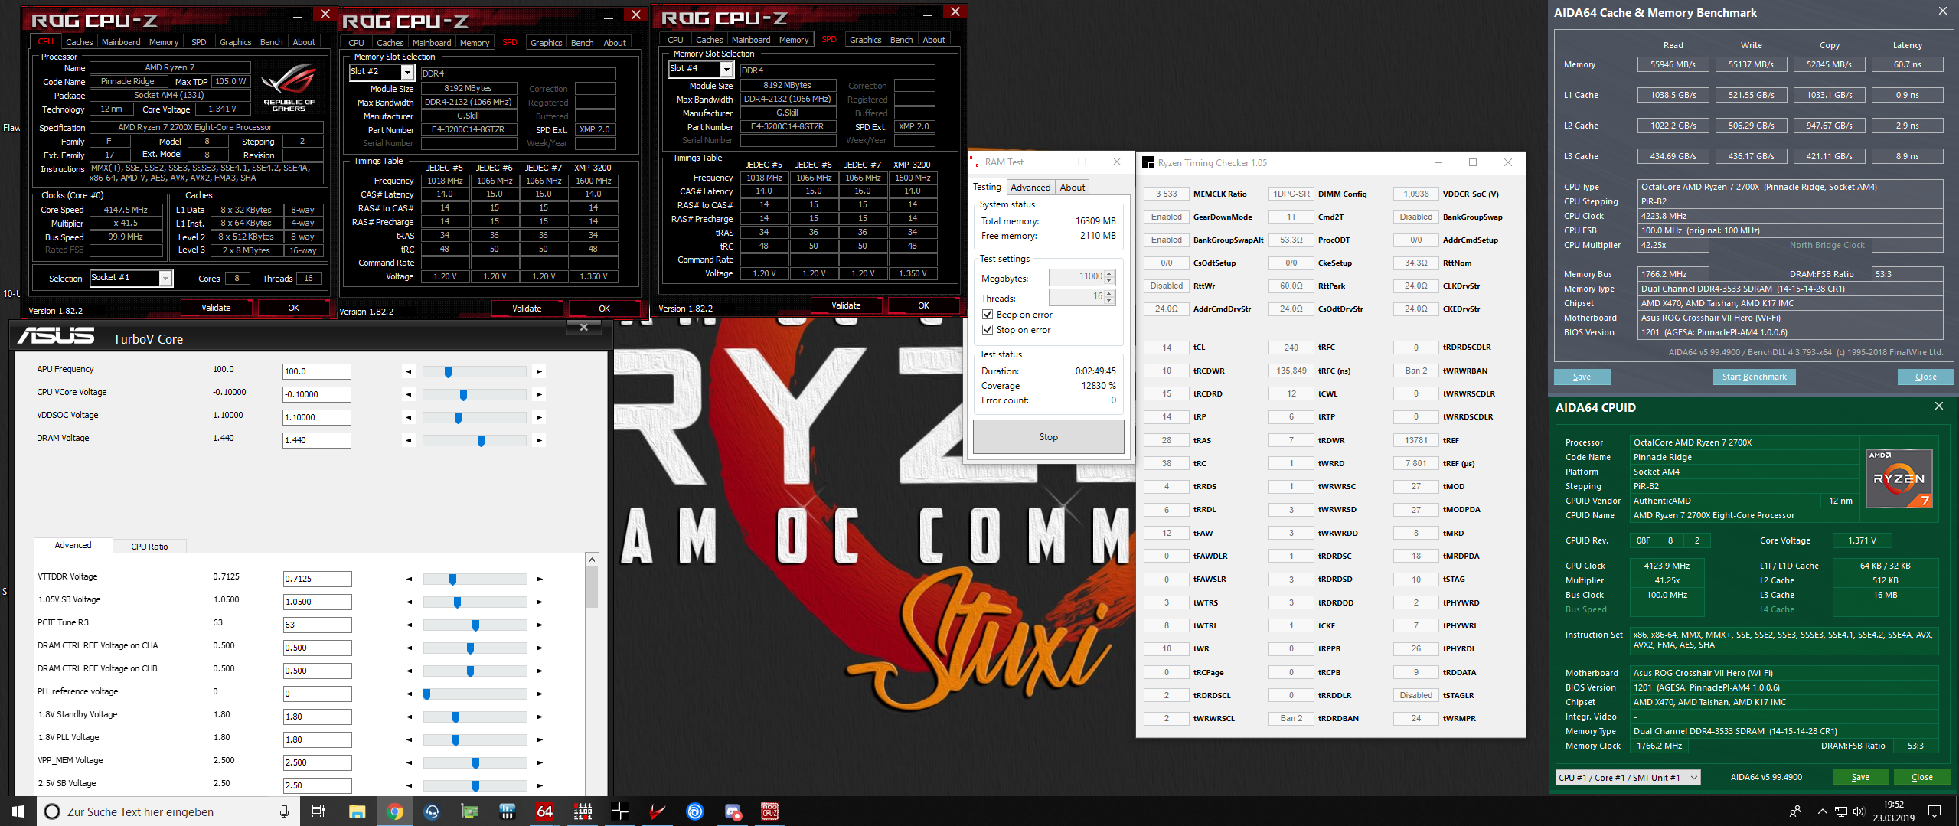Open the CPU #1 / Core #1 dropdown in AIDA64 CPUID
Viewport: 1959px width, 826px height.
(1628, 777)
